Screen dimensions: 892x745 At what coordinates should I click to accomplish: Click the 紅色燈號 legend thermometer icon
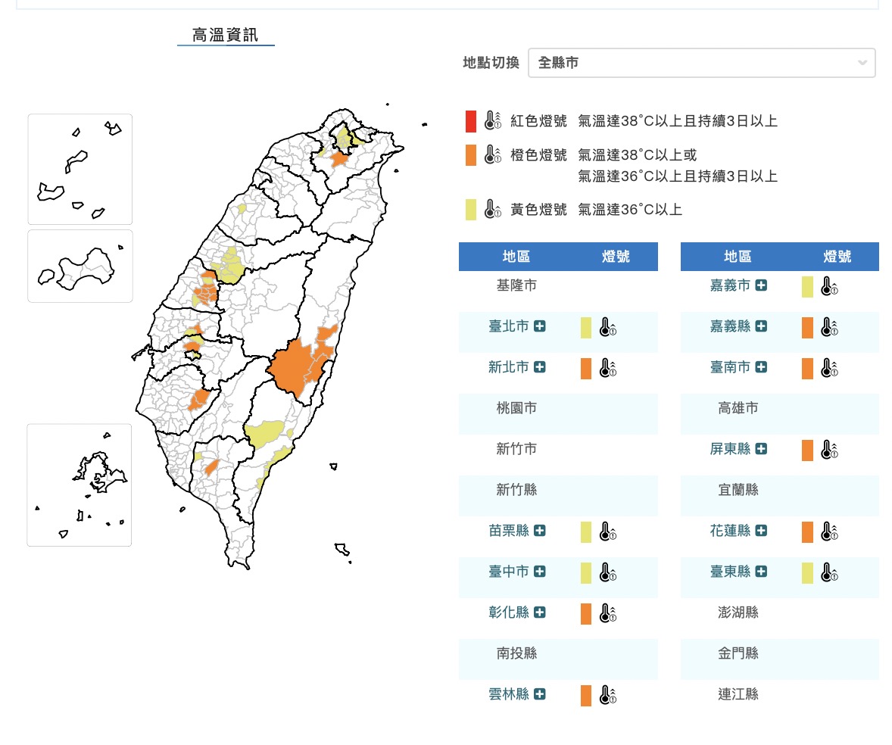pyautogui.click(x=492, y=120)
